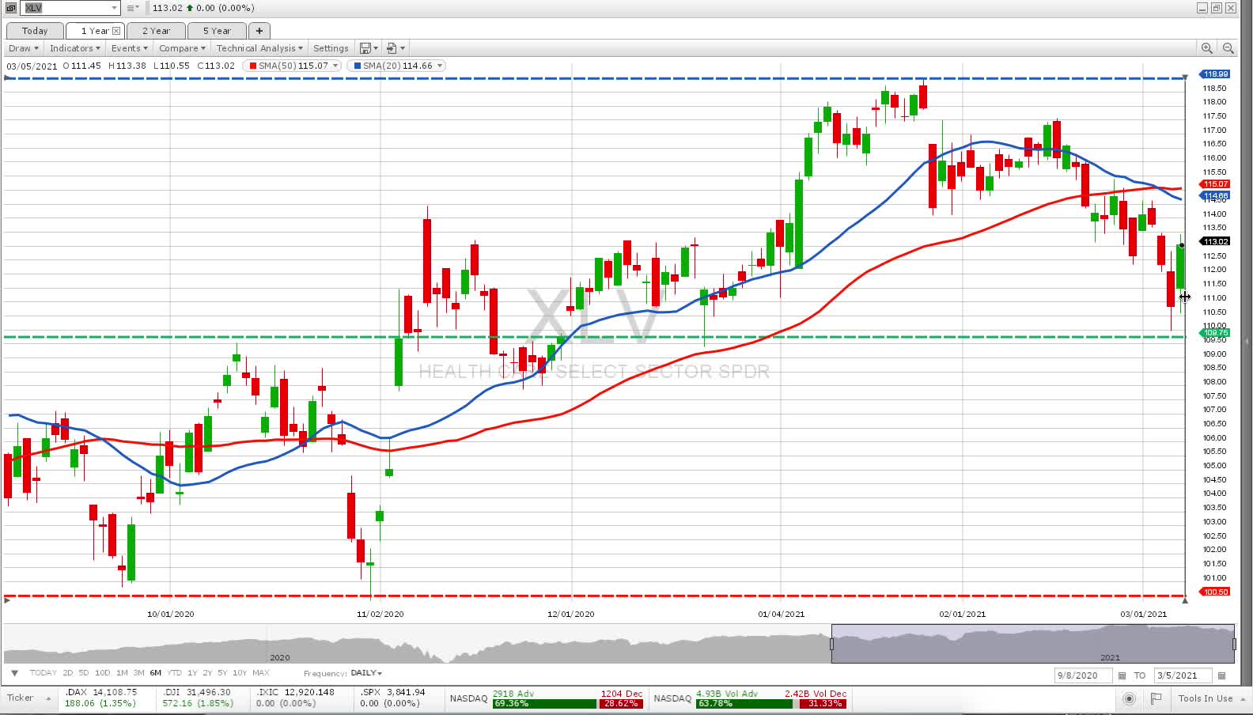The height and width of the screenshot is (715, 1253).
Task: Open the XLV symbol dropdown
Action: (115, 8)
